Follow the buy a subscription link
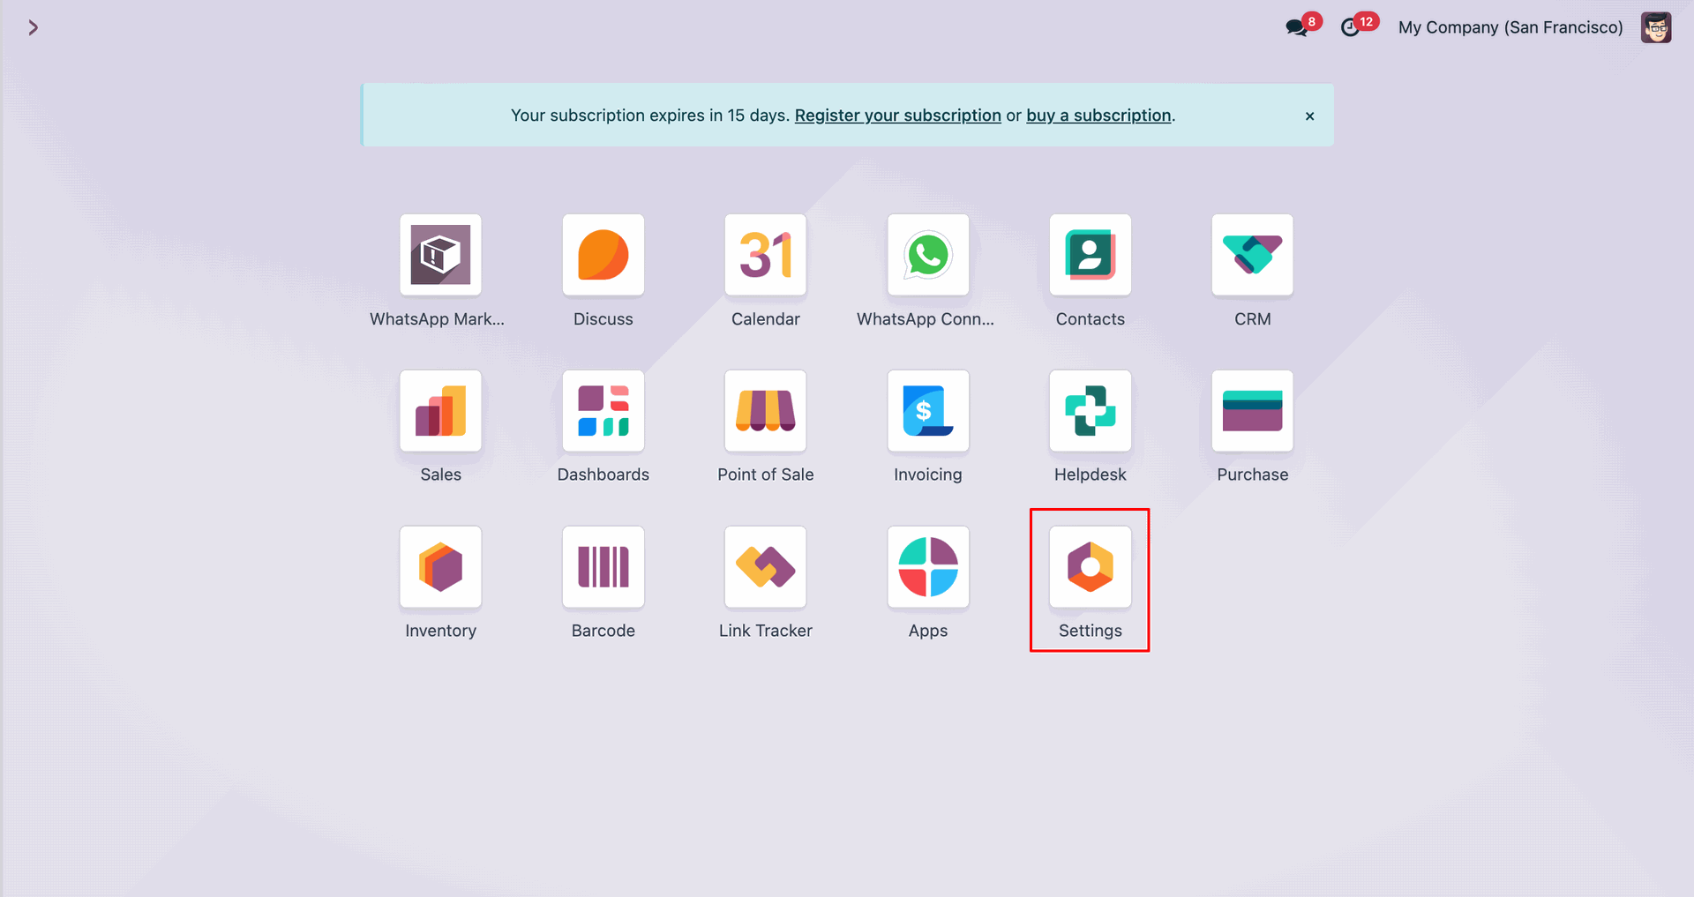 1098,116
